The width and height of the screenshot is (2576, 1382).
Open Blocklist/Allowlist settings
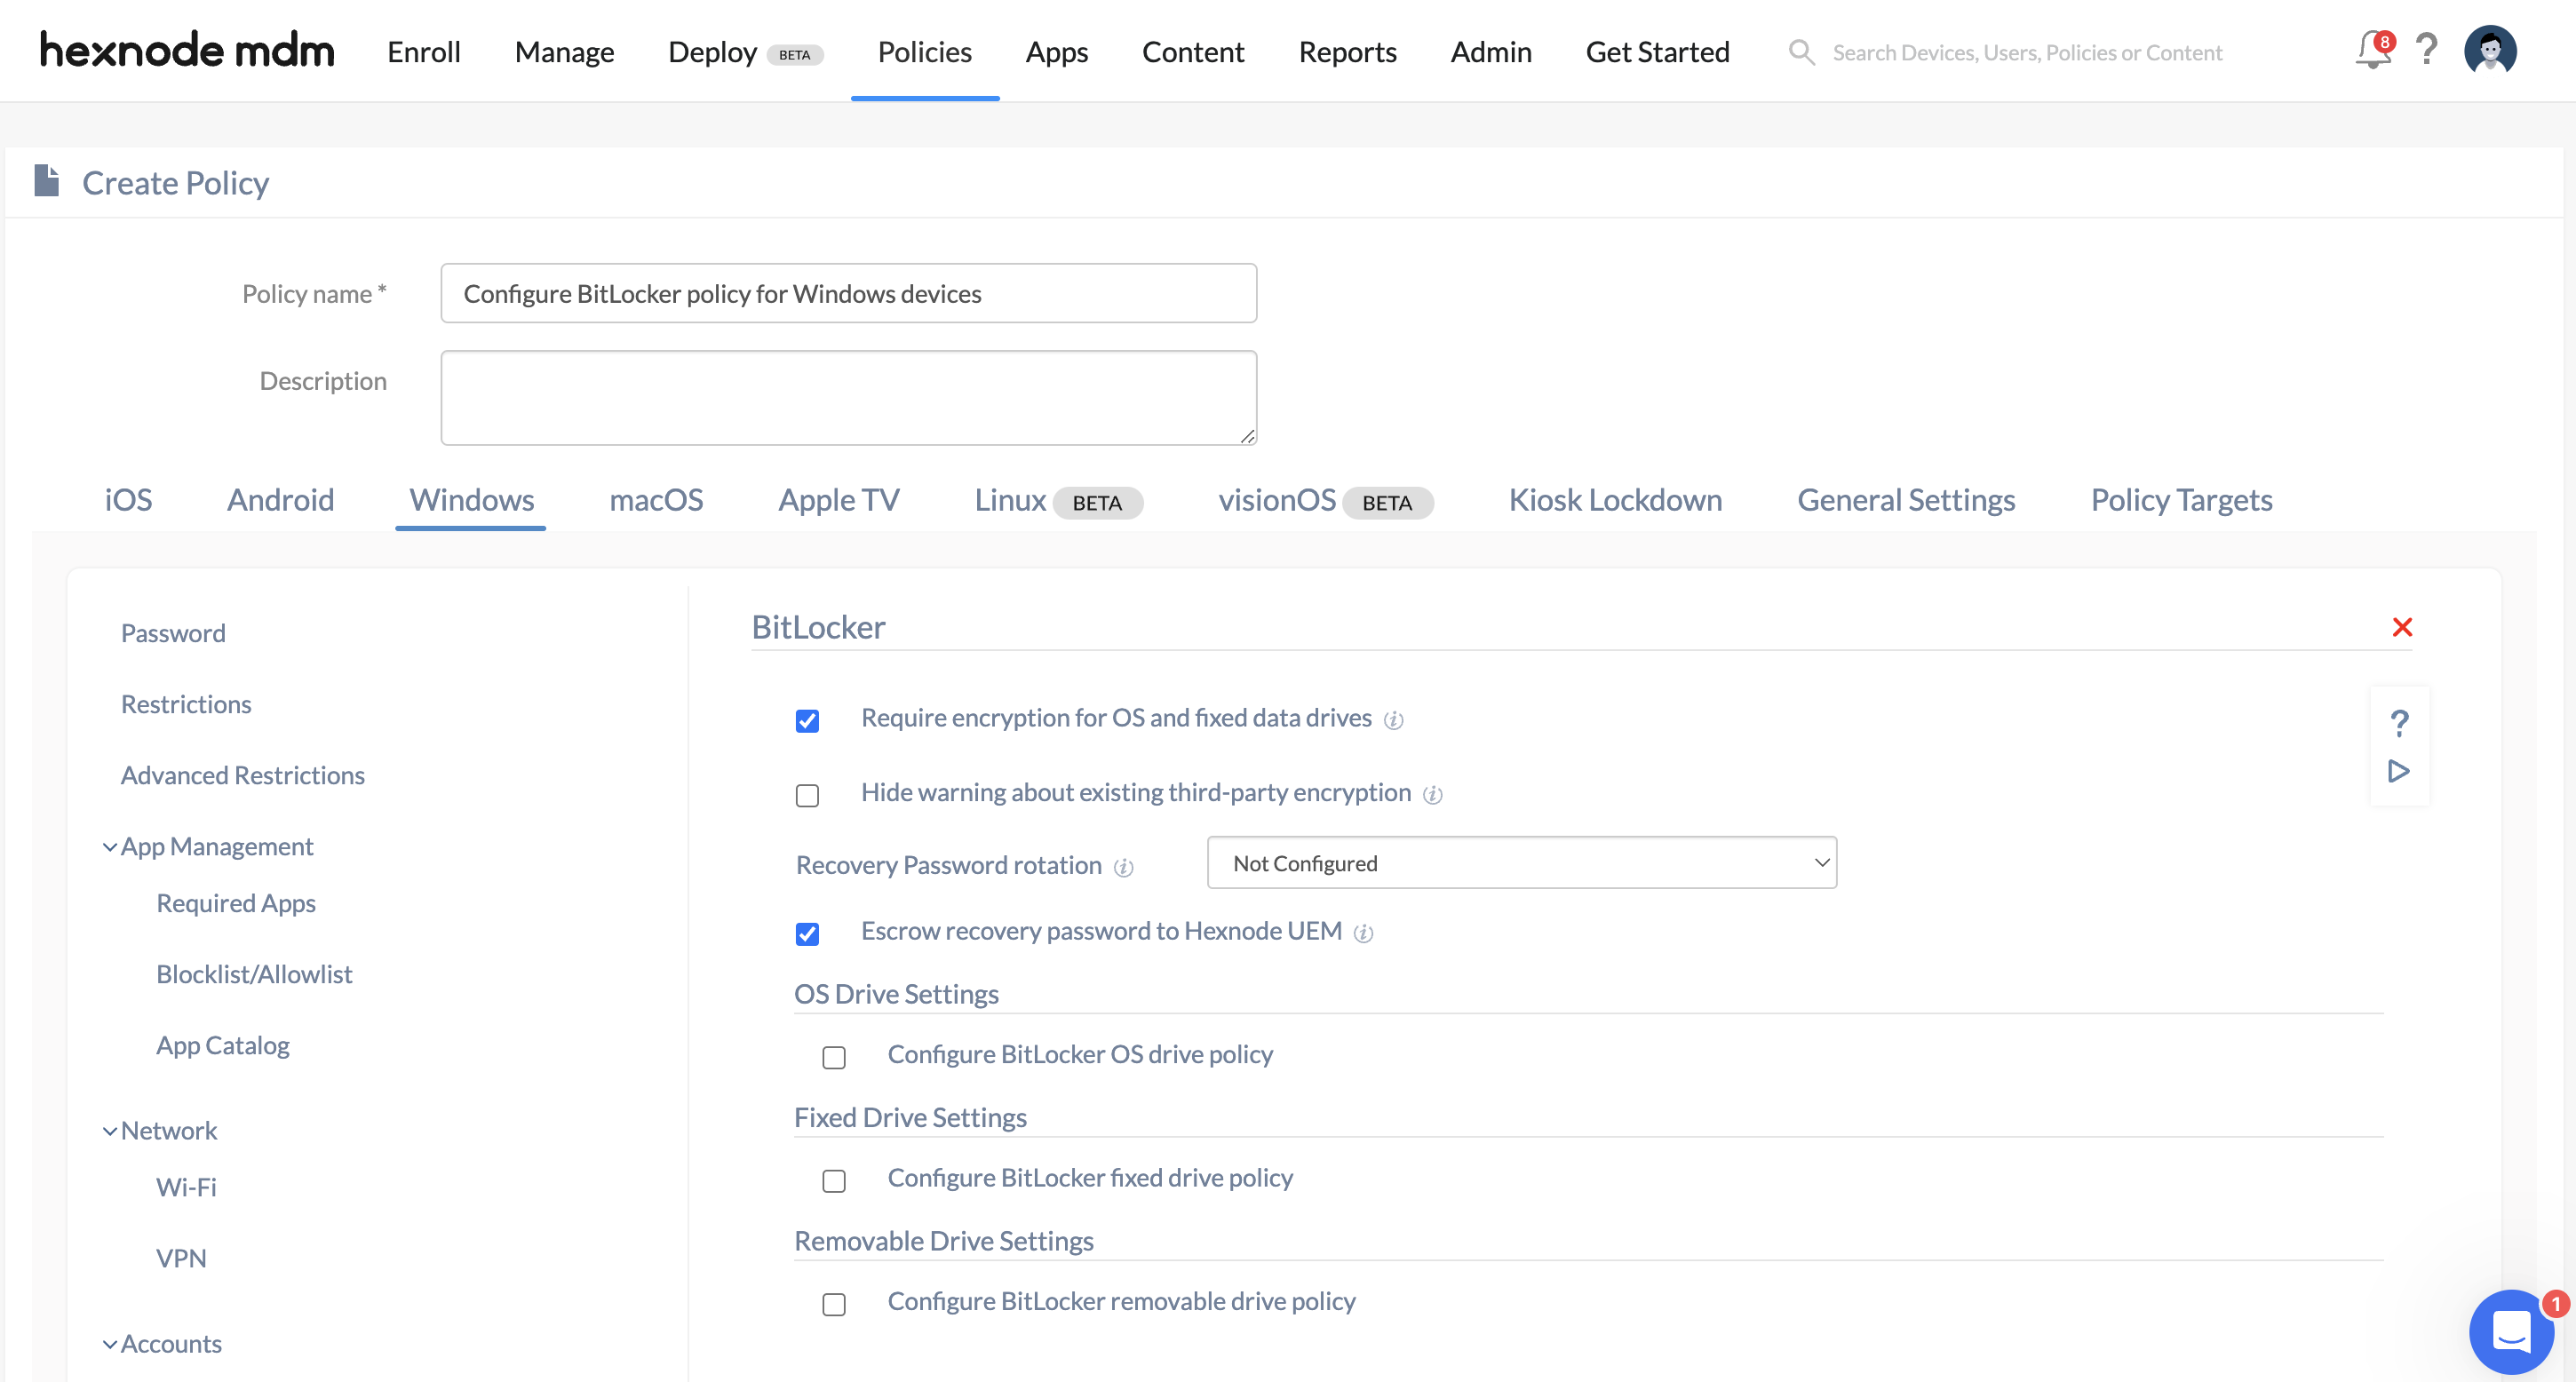coord(254,974)
